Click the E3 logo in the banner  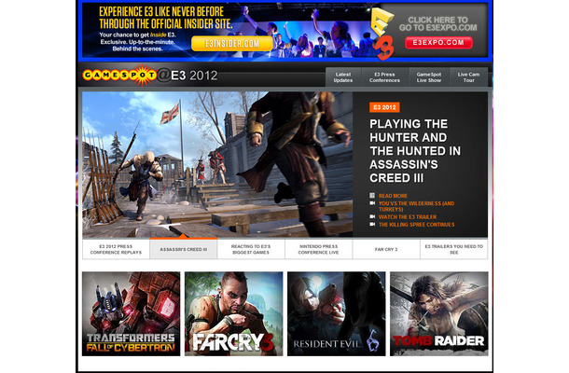pyautogui.click(x=382, y=35)
